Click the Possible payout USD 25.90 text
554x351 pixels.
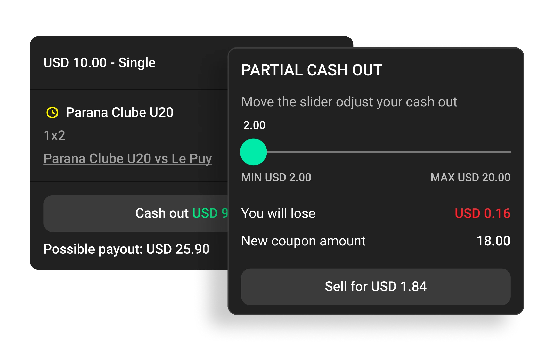pos(126,249)
